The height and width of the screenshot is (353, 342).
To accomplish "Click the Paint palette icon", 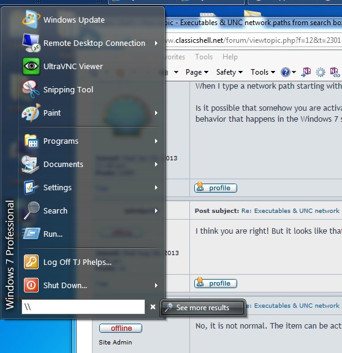I will [x=31, y=113].
